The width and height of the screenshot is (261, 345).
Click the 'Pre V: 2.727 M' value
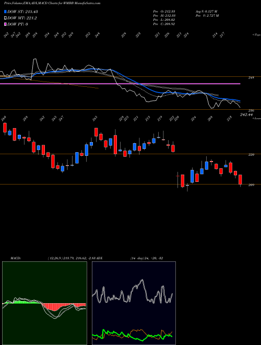pos(207,16)
